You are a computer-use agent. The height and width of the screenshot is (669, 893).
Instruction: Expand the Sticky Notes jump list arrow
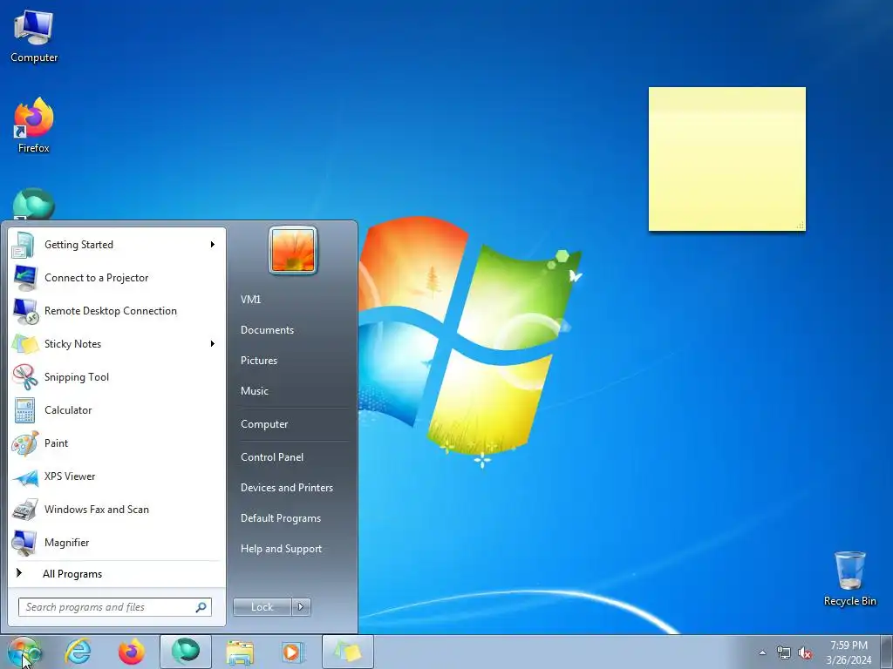pos(213,343)
